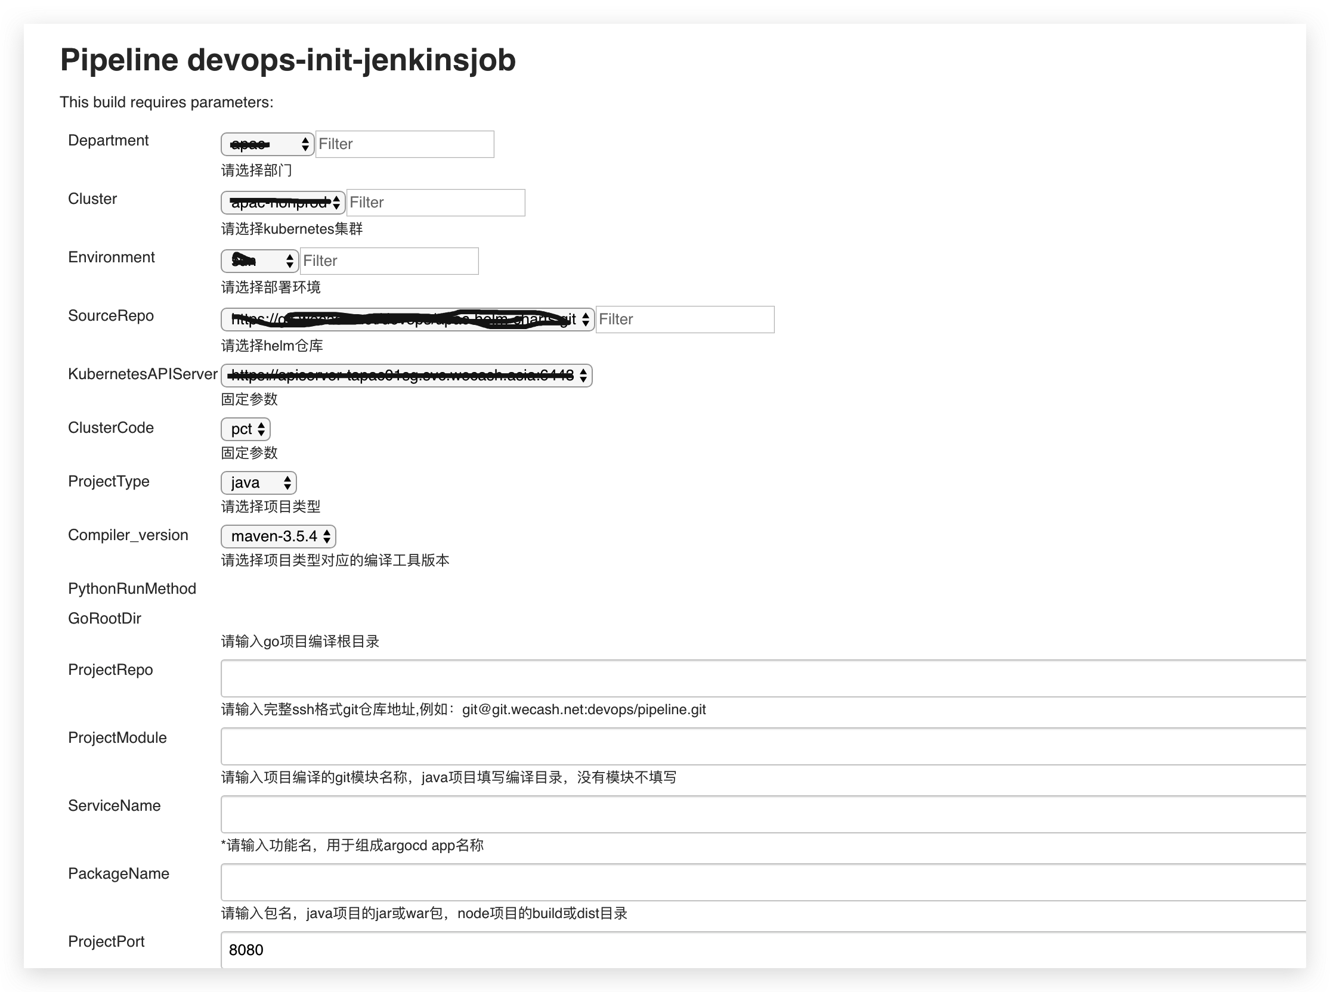Focus the Environment Filter box
The width and height of the screenshot is (1330, 992).
[389, 261]
